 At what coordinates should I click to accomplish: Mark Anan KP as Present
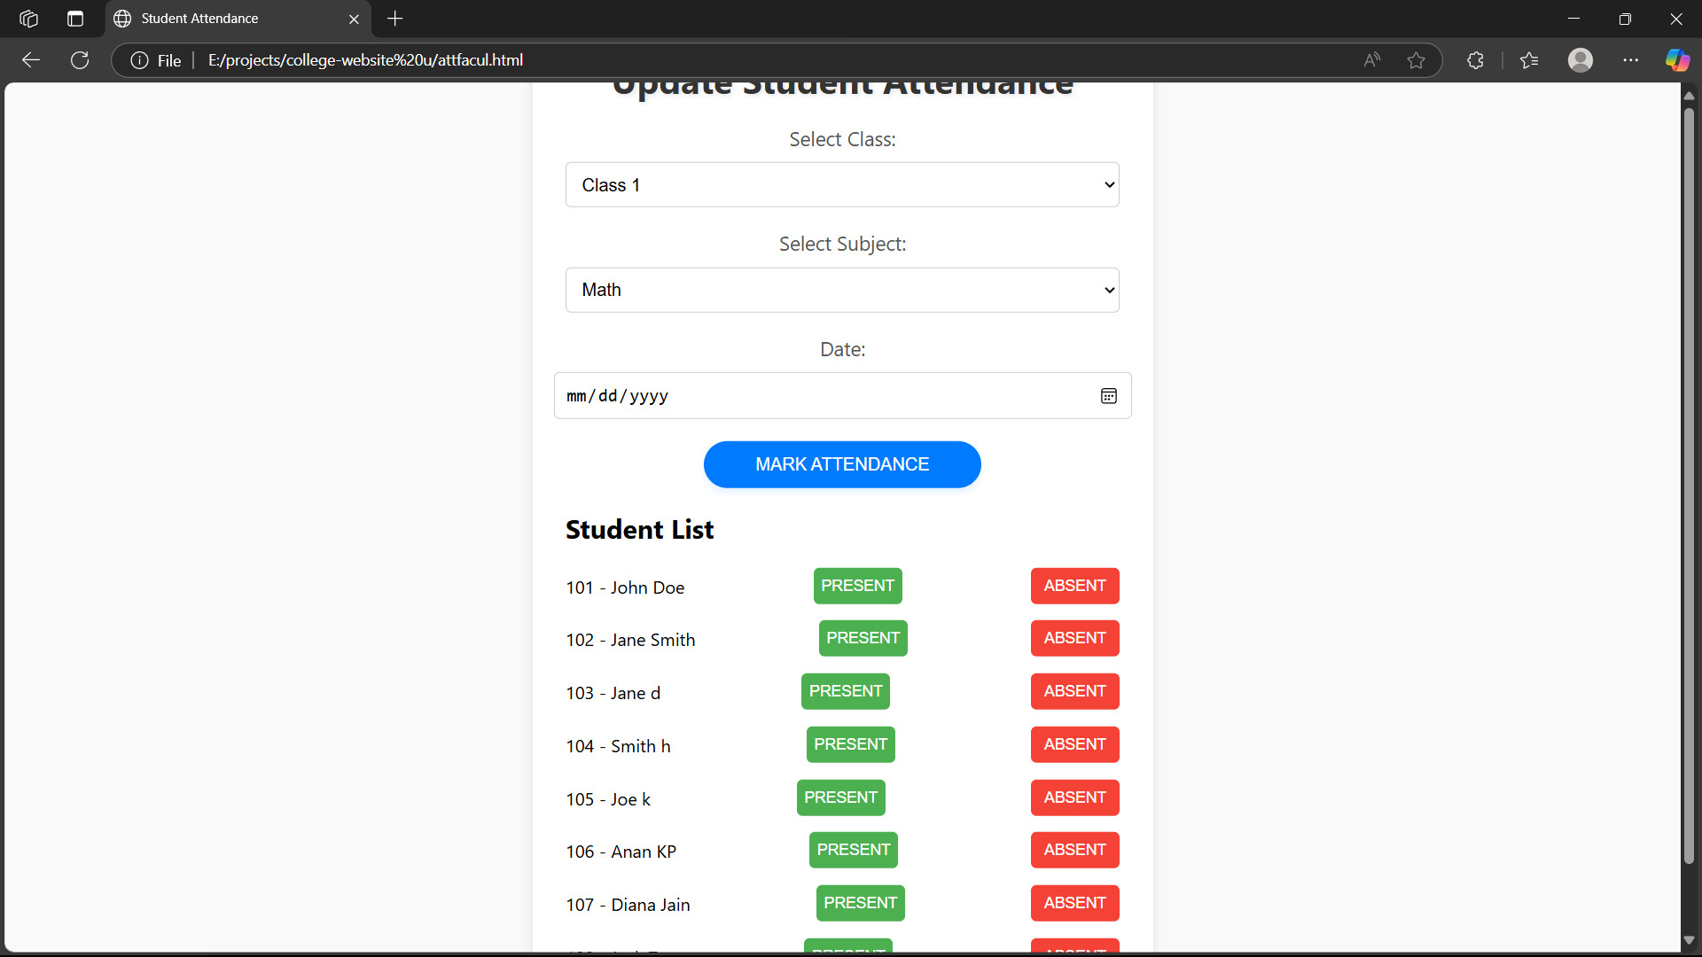point(853,850)
